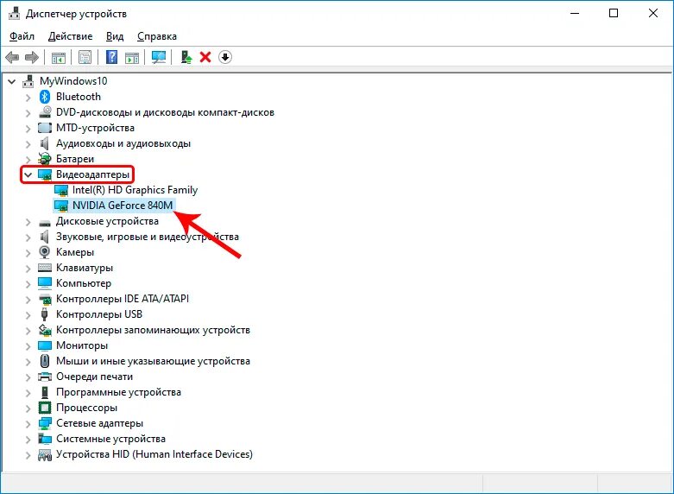Select Мыши и иные указывающие устройства label
The image size is (674, 494).
click(153, 361)
